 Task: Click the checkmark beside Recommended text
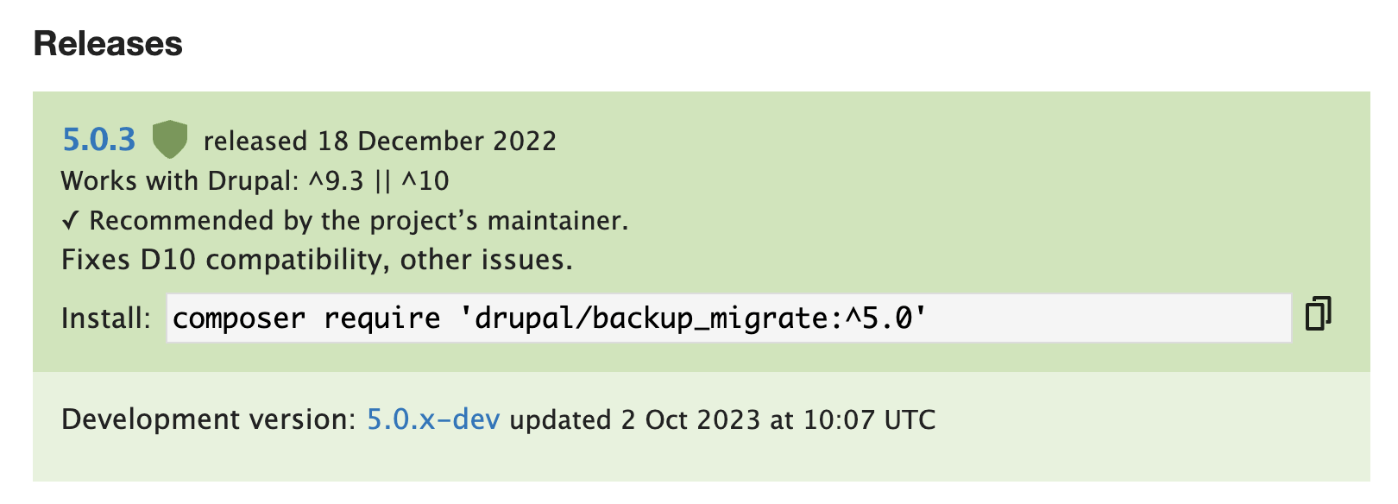[71, 221]
